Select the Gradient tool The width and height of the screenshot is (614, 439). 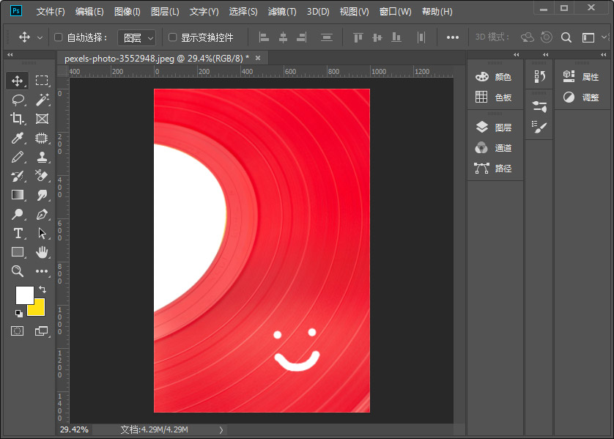click(17, 195)
